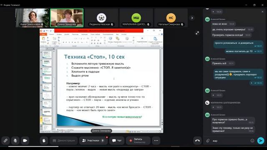Viewport: 267px width, 150px height.
Task: Click the message "Проверить тормоза всегда!"
Action: click(231, 35)
